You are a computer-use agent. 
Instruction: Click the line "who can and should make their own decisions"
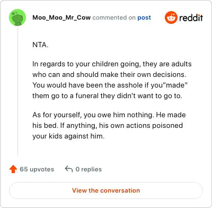109,74
